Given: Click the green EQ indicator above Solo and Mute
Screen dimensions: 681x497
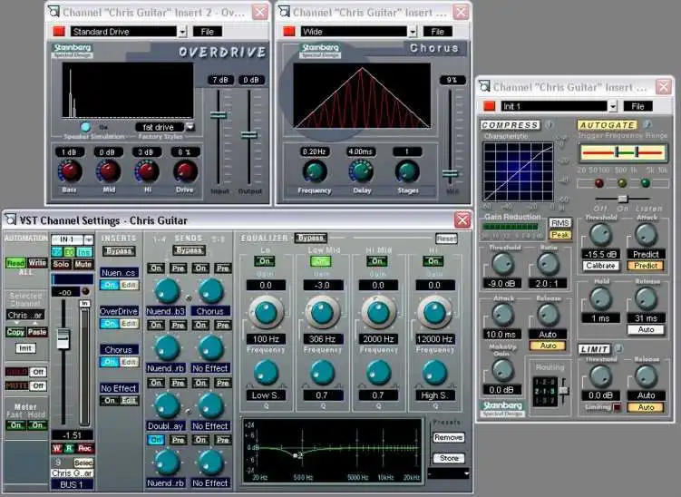Looking at the screenshot, I should pos(70,252).
